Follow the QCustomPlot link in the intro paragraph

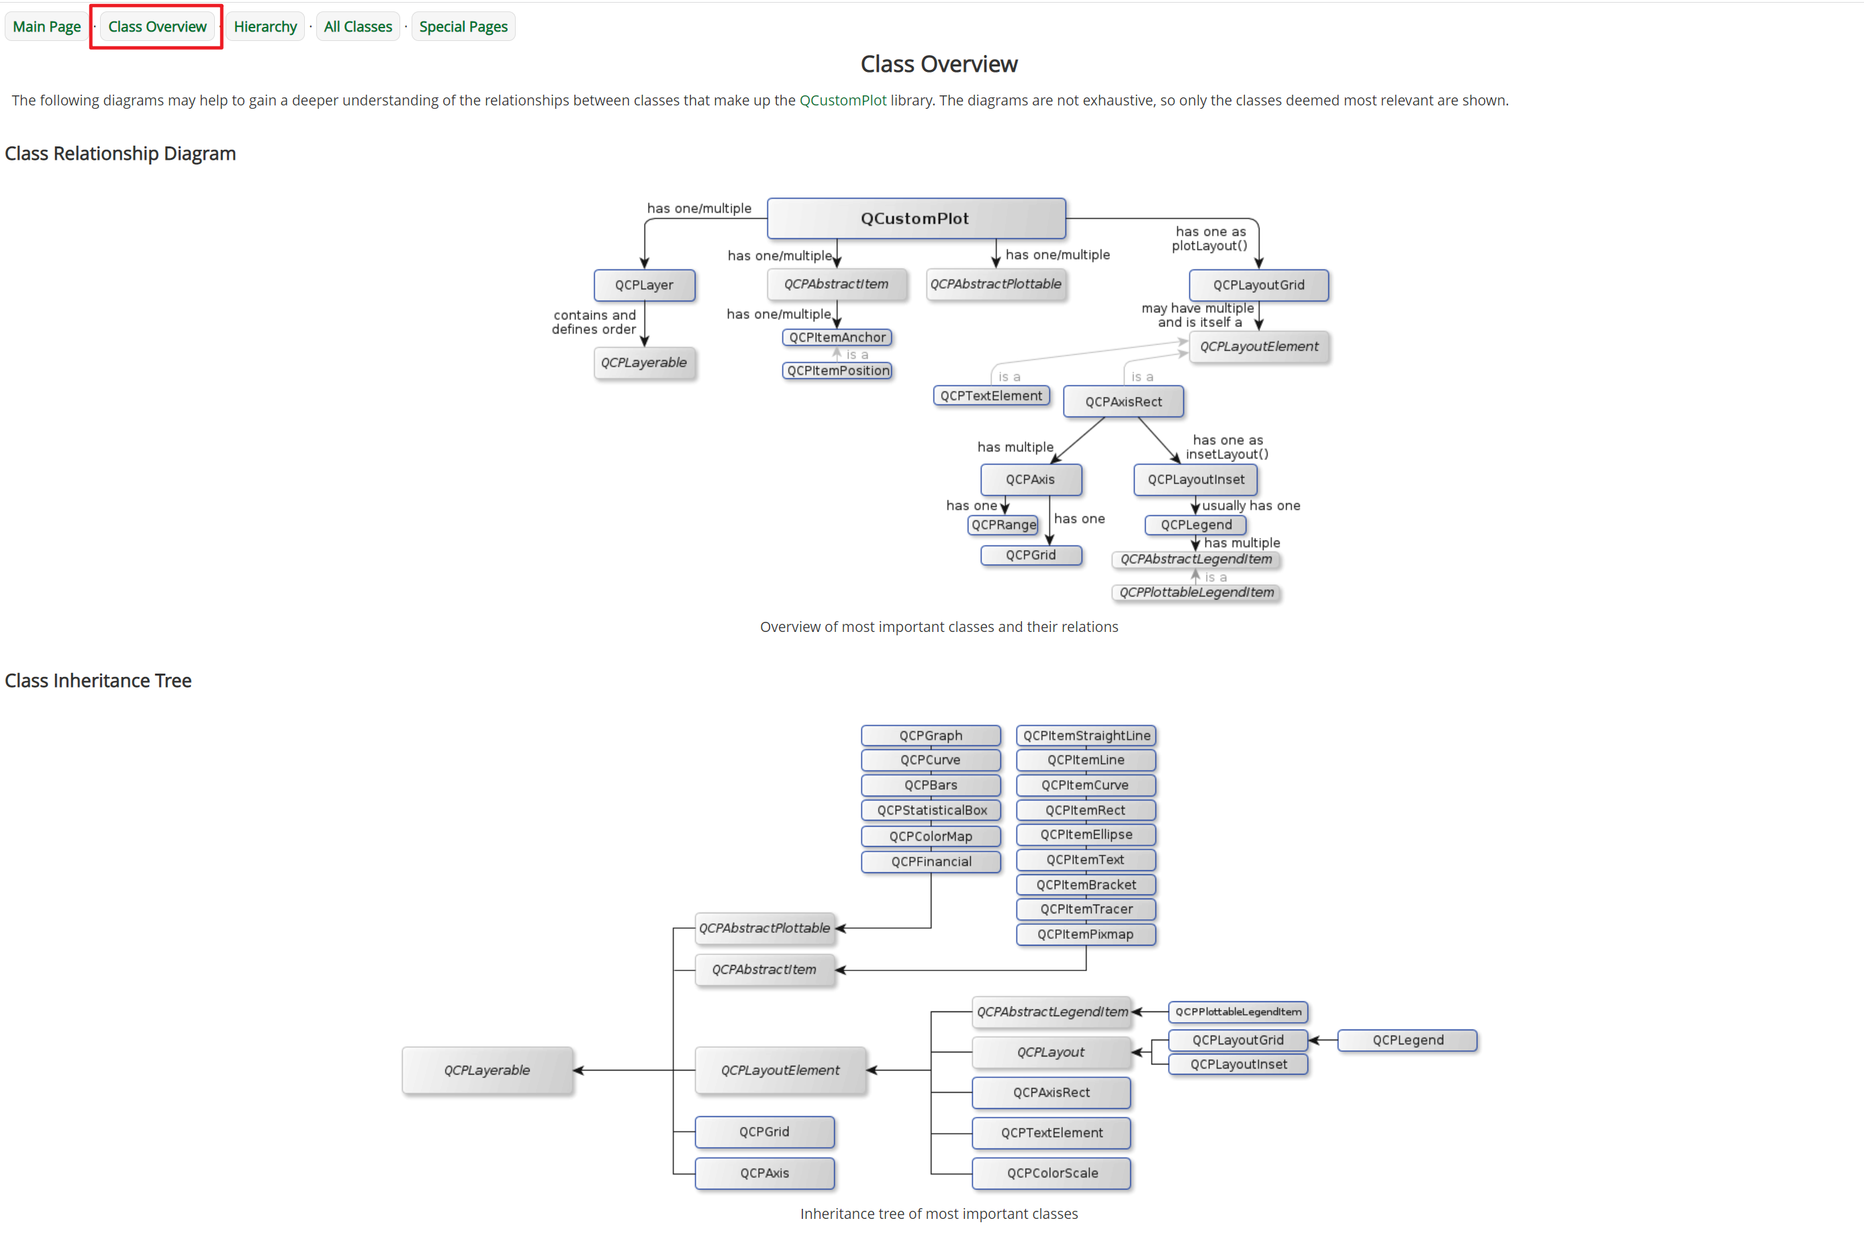point(843,101)
